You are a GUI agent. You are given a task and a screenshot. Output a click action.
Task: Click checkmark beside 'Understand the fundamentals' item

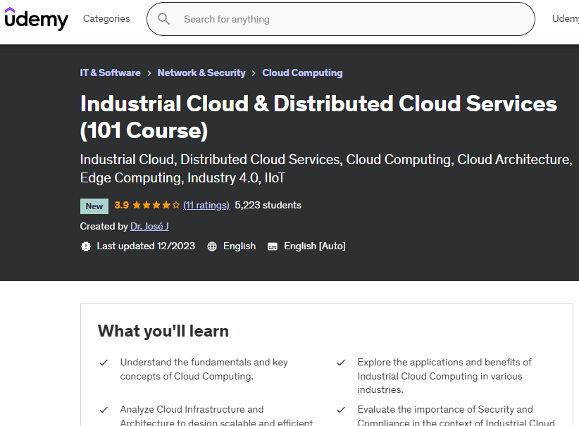point(104,363)
